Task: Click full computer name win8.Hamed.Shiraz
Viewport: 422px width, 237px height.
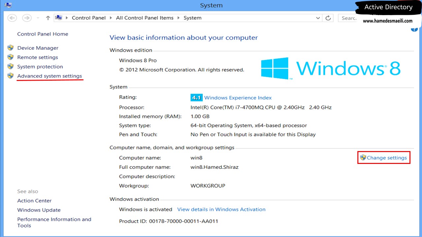Action: (x=214, y=167)
